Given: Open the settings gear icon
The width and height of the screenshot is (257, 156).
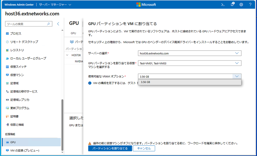Looking at the screenshot, I should click(x=241, y=4).
